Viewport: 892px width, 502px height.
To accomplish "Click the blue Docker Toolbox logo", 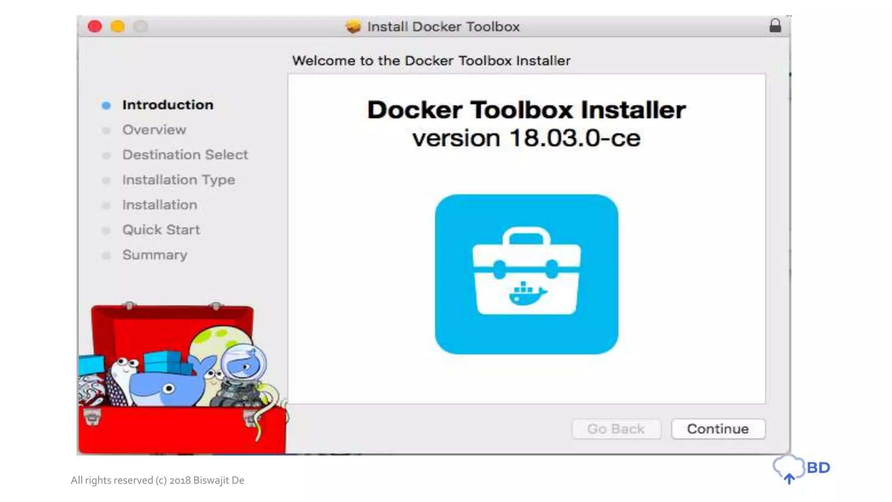I will coord(526,274).
